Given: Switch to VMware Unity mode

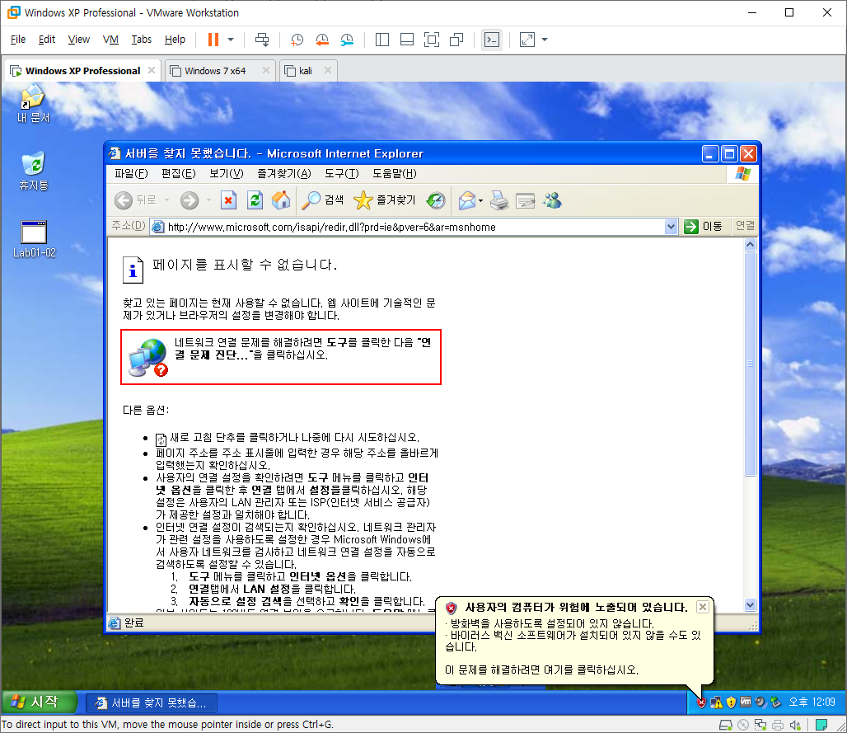Looking at the screenshot, I should [x=456, y=40].
